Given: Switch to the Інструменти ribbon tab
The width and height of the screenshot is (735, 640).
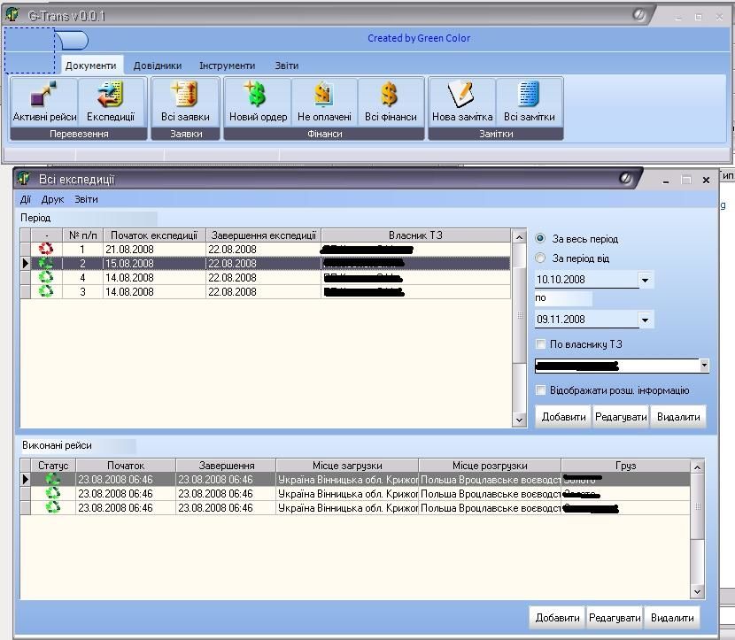Looking at the screenshot, I should pos(228,66).
